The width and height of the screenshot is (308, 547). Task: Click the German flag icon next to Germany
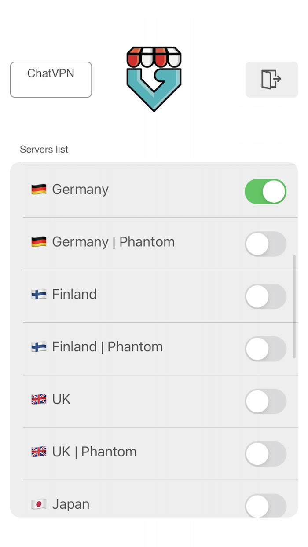(39, 189)
